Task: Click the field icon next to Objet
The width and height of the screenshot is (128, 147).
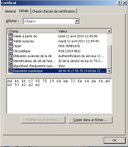Action: click(10, 46)
